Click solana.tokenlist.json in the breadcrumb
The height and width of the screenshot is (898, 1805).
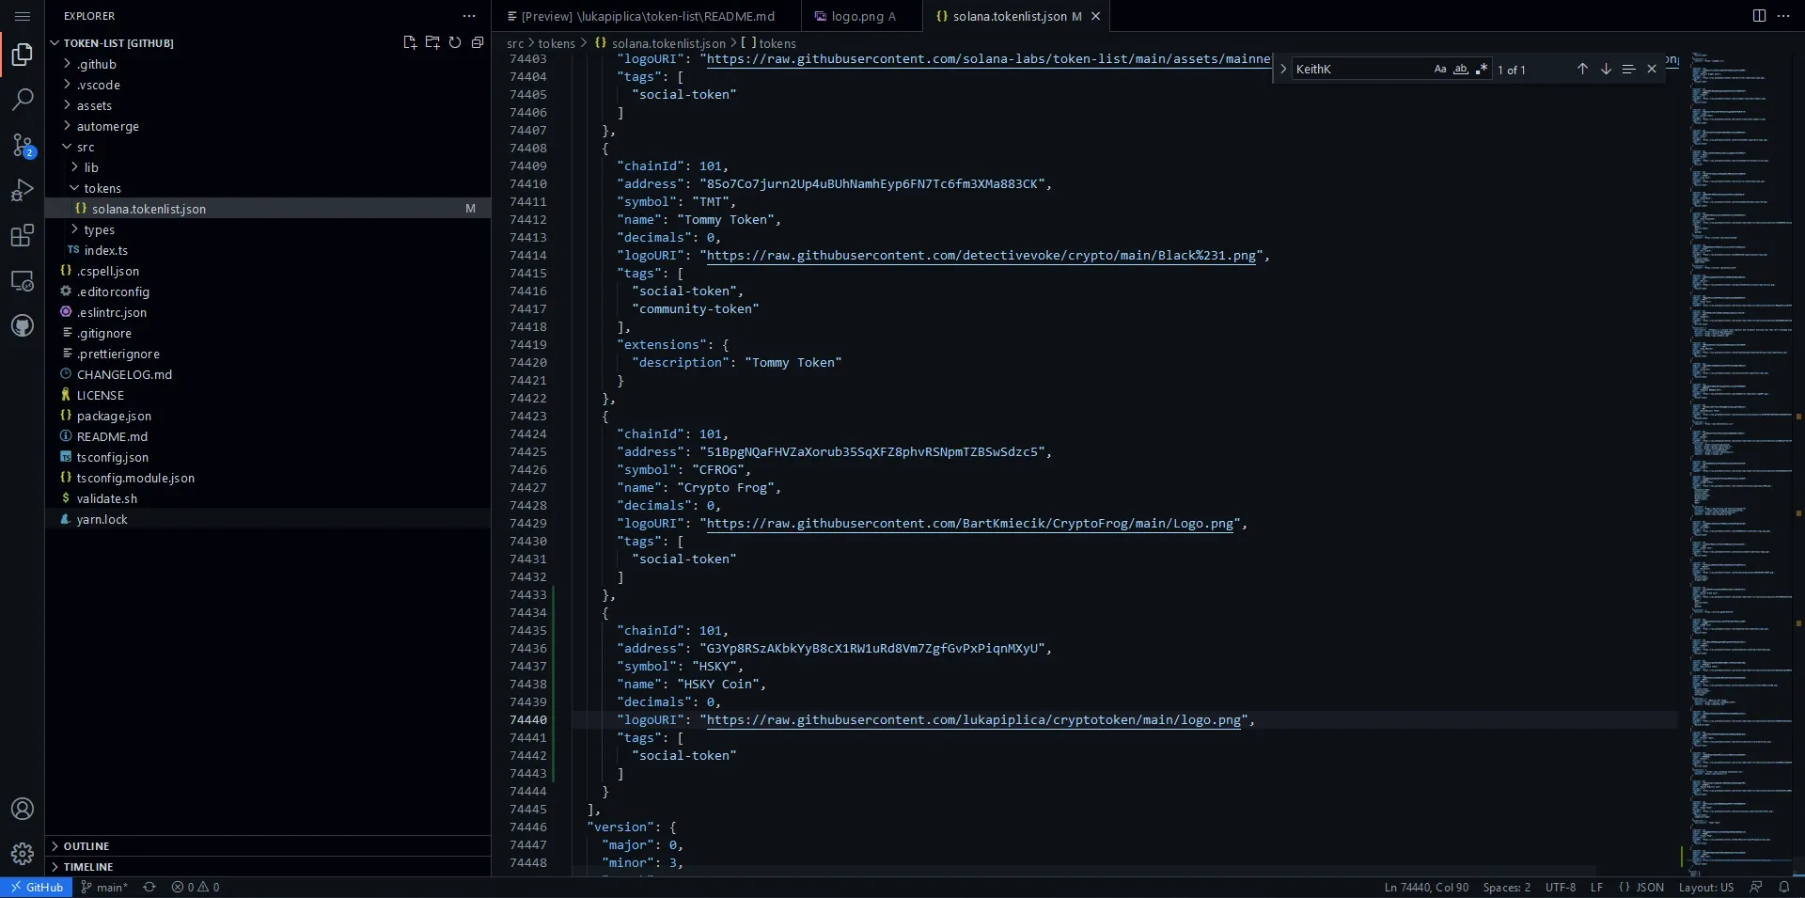[668, 43]
